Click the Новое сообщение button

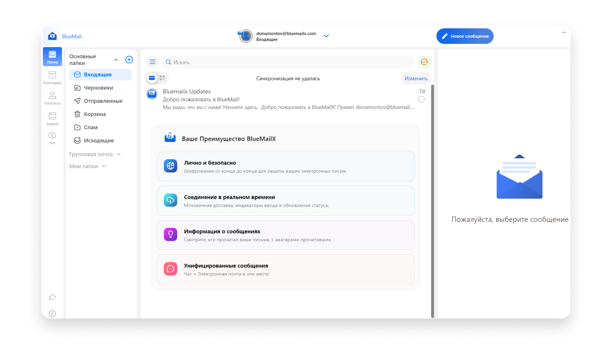(x=465, y=36)
